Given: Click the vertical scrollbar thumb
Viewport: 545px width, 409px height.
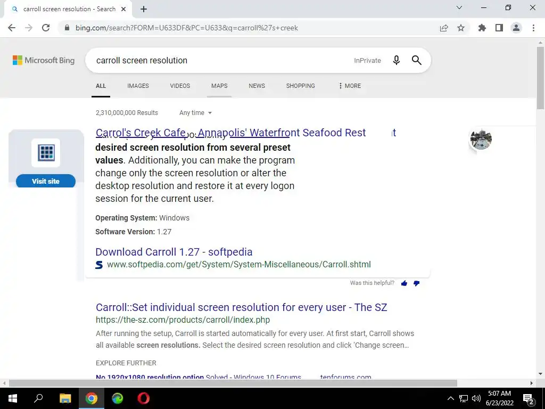Looking at the screenshot, I should pos(540,78).
